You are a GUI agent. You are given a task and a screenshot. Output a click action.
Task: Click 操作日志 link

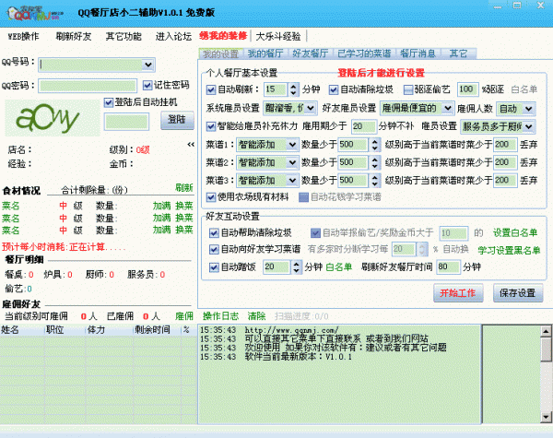point(221,316)
